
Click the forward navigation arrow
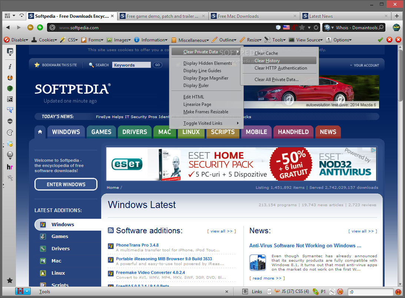(x=19, y=27)
